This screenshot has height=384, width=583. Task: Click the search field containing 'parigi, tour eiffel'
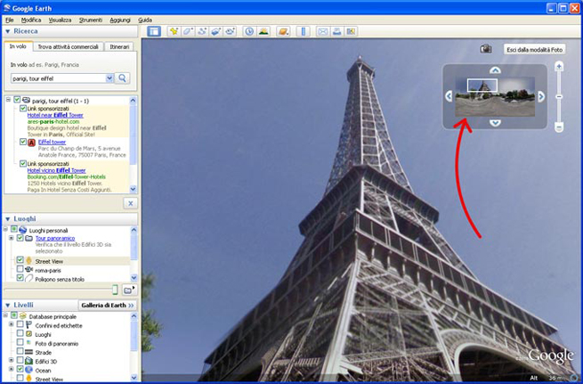59,78
